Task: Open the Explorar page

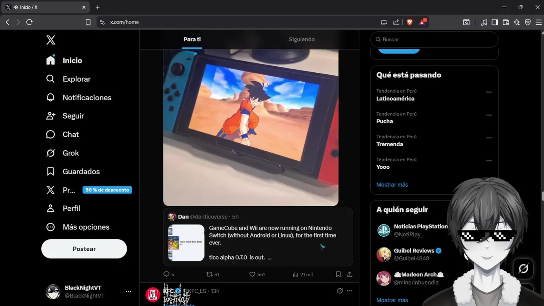Action: pos(68,79)
